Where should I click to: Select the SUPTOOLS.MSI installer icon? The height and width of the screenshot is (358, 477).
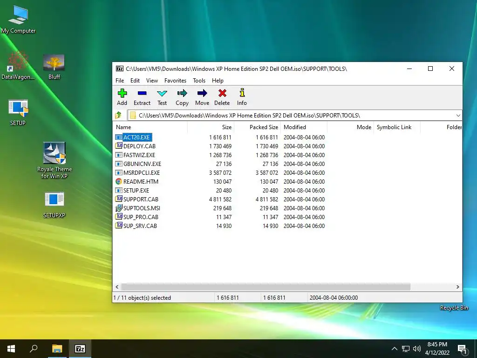click(119, 208)
